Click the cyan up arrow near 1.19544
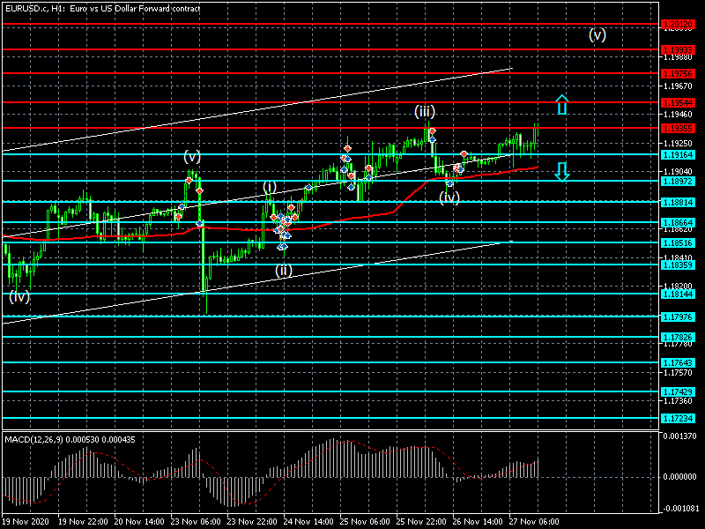The width and height of the screenshot is (705, 529). [562, 105]
